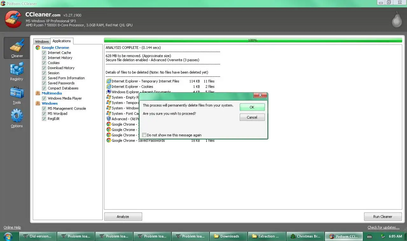Uncheck the Cookies checkbox

pos(44,63)
